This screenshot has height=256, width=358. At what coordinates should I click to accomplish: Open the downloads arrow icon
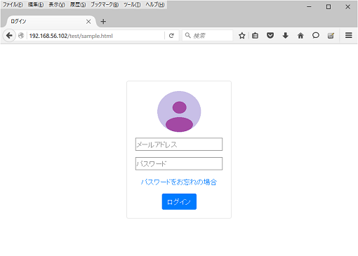(x=285, y=36)
